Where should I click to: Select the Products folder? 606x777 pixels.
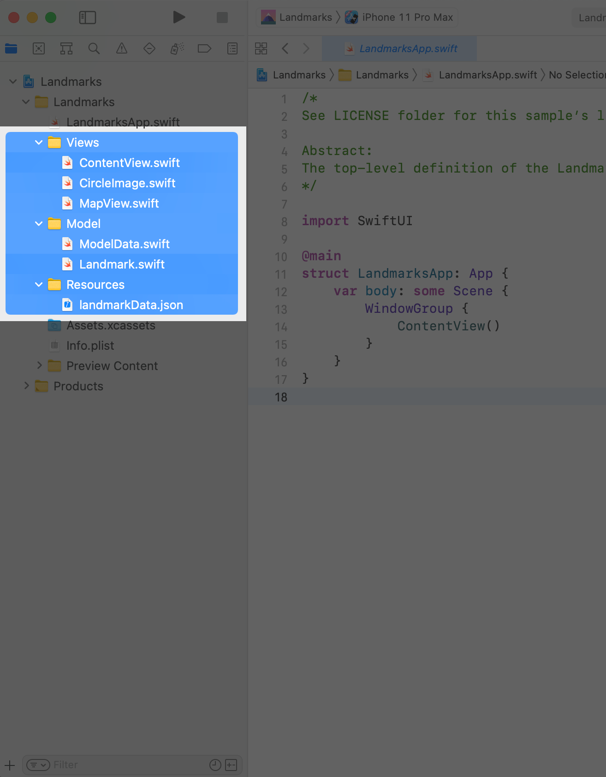122,386
